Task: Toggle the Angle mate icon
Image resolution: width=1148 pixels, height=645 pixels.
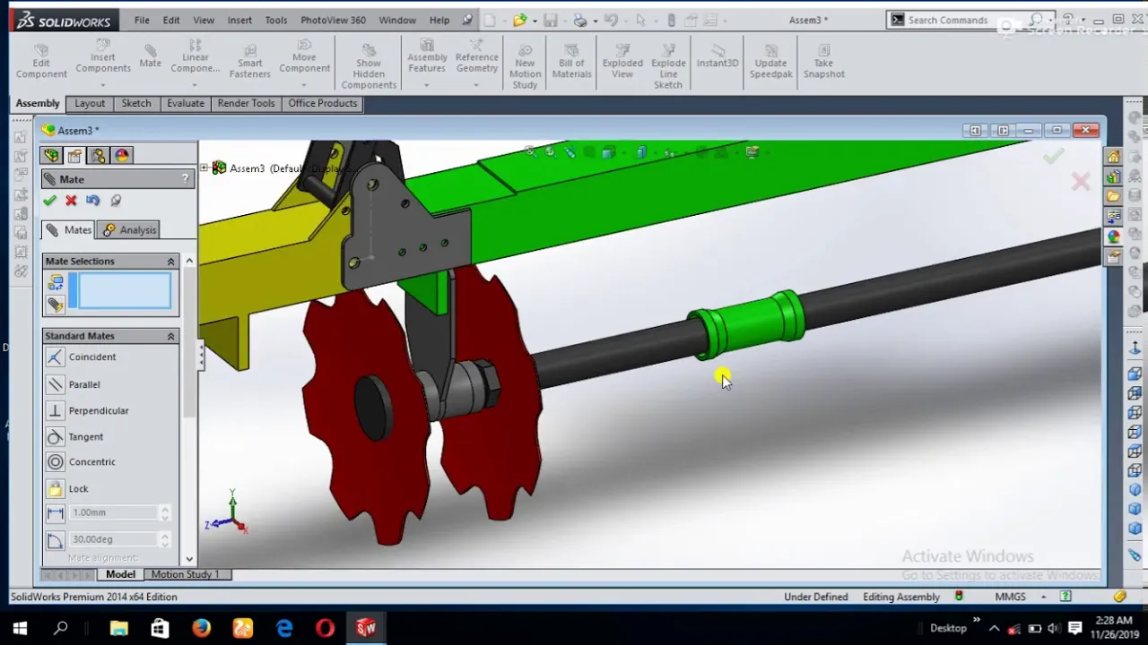Action: point(55,539)
